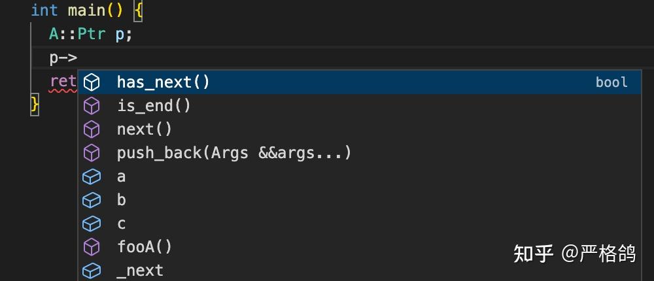Click the bool return type label
654x281 pixels.
pos(611,82)
